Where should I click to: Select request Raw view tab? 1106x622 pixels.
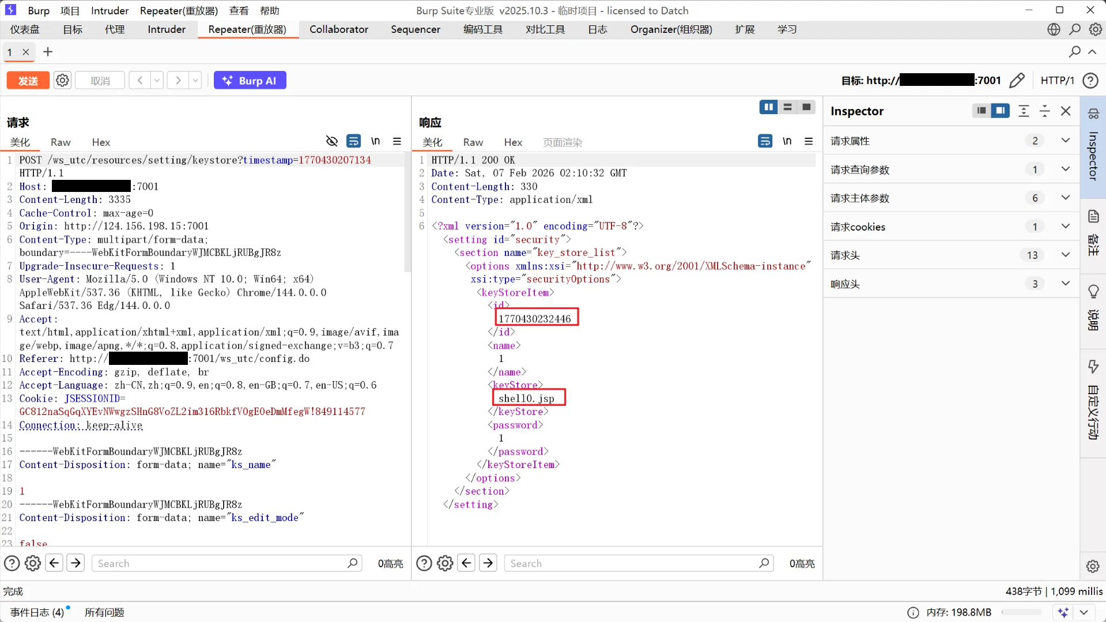[61, 142]
